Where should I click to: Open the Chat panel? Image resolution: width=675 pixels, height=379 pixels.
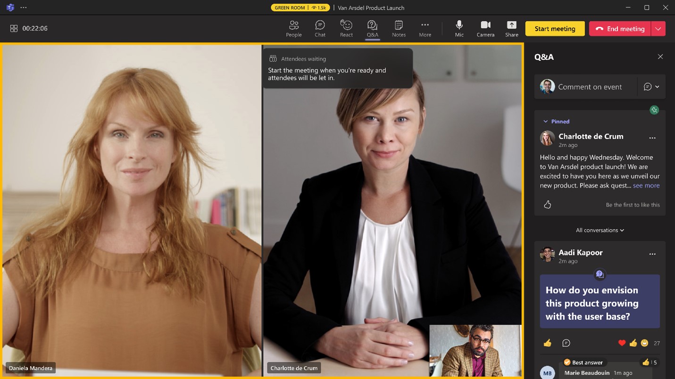click(320, 28)
